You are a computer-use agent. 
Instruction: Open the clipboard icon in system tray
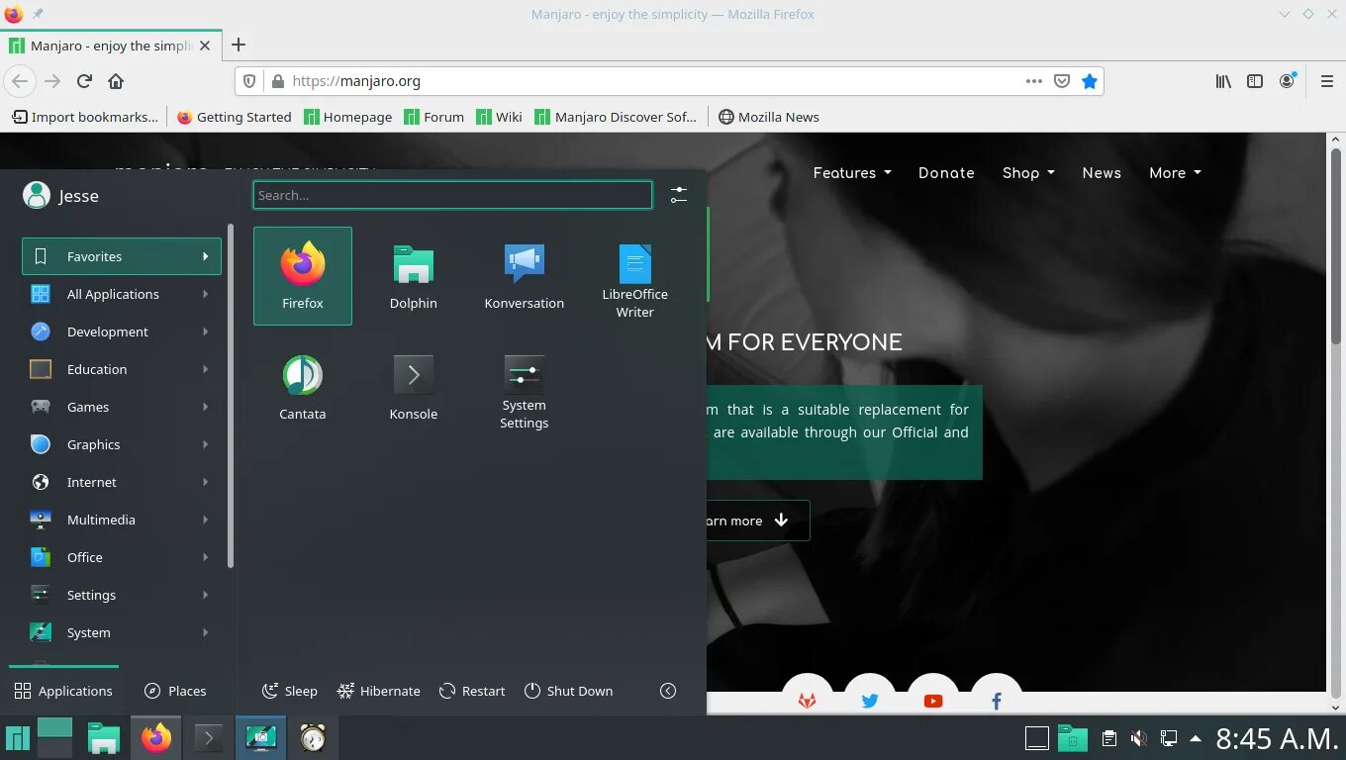(1109, 738)
